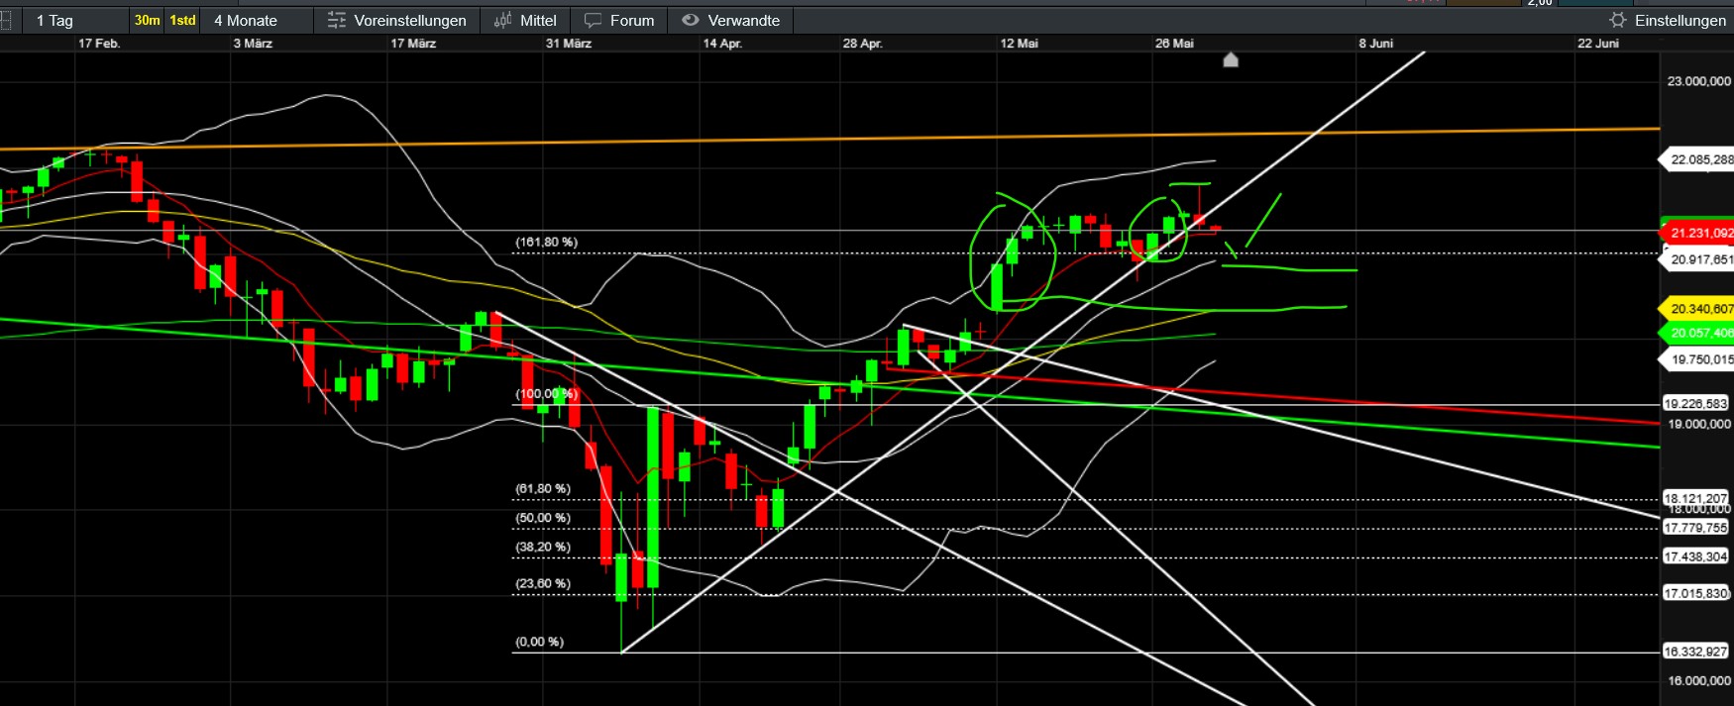1734x706 pixels.
Task: Select the time marker triangle under the date axis
Action: point(1231,60)
